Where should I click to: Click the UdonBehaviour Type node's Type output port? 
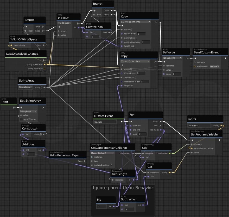[x=84, y=161]
